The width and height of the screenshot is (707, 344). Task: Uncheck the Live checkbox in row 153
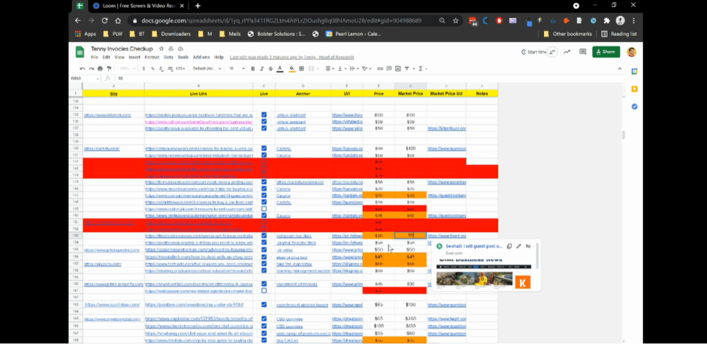click(264, 236)
